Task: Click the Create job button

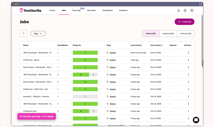Action: point(184,22)
